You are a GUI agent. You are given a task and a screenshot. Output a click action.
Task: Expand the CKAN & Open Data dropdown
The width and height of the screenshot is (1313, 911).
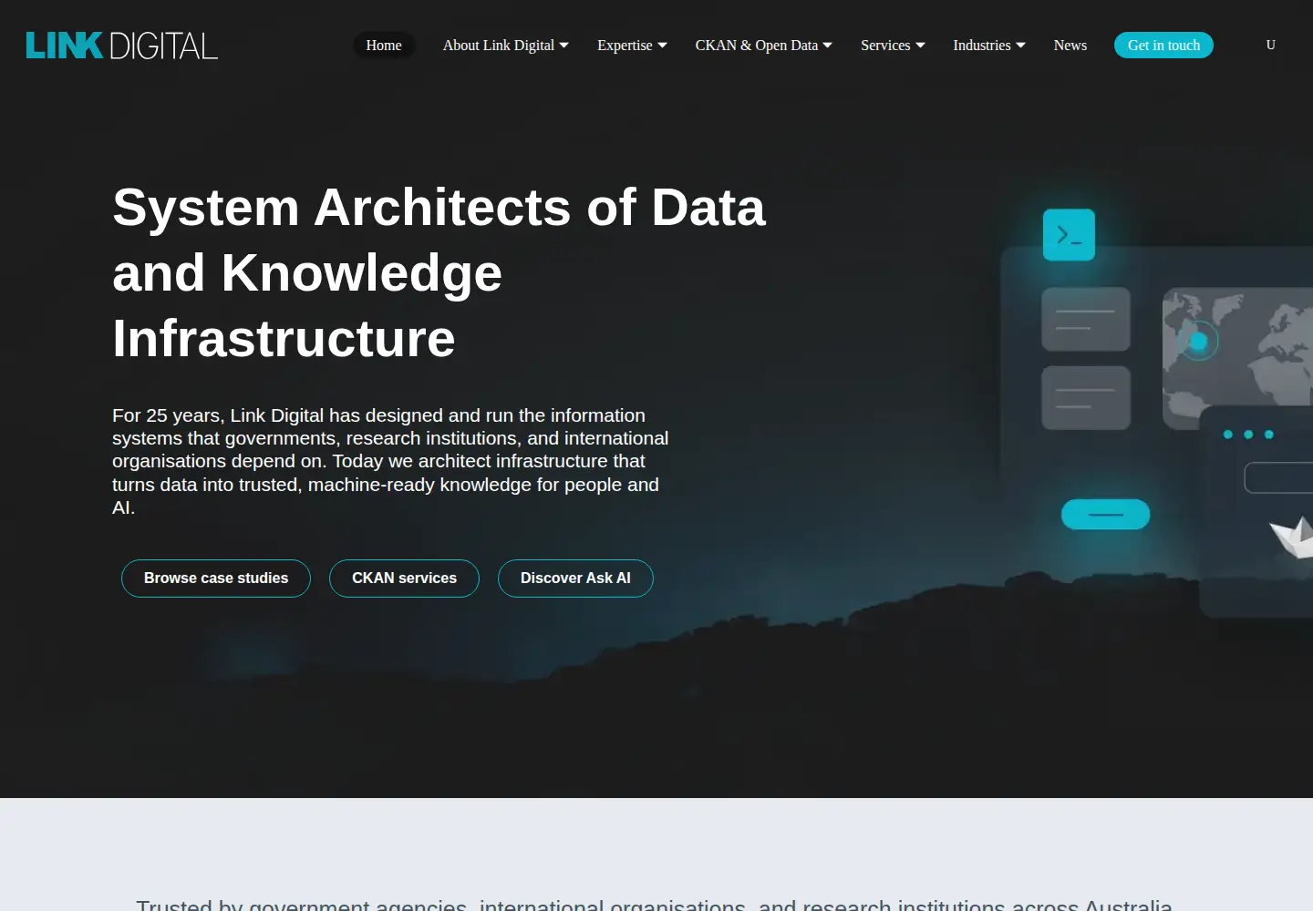pos(763,46)
